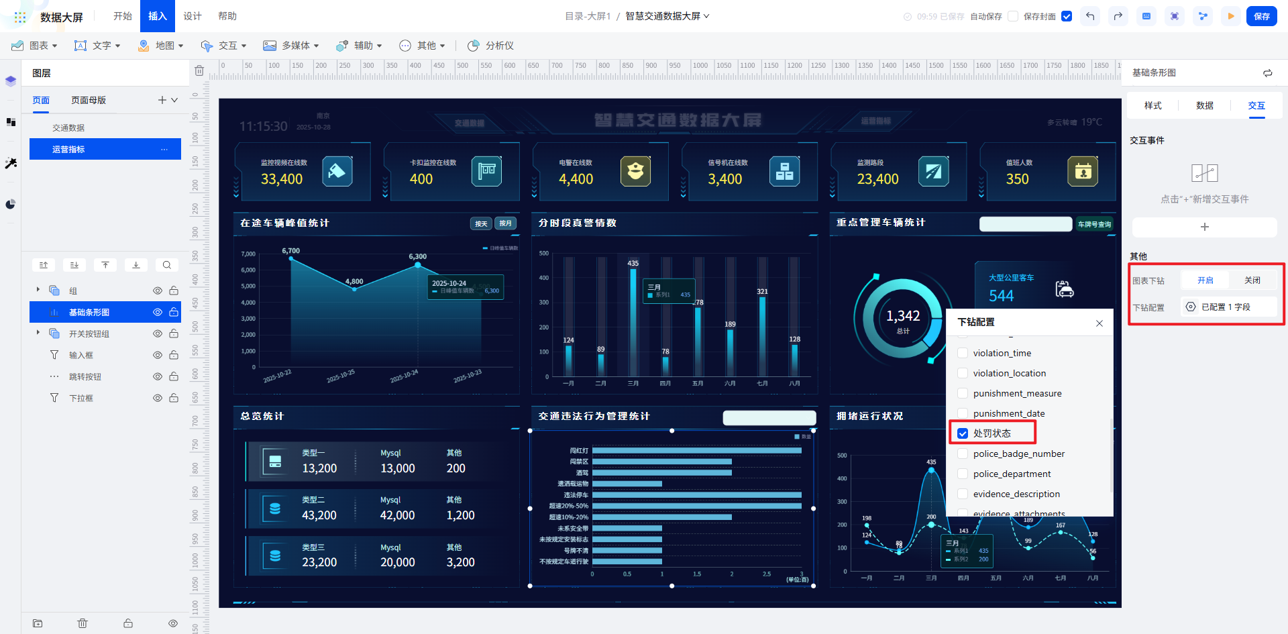Expand the 开关按钮组 layer group
This screenshot has width=1288, height=634.
38,332
